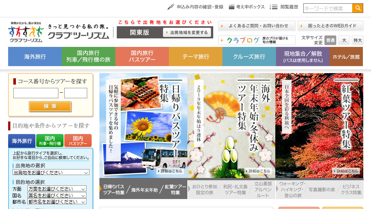Screen dimensions: 371x209
Task: Switch to 国内 バスツアー search tab
Action: (x=78, y=141)
